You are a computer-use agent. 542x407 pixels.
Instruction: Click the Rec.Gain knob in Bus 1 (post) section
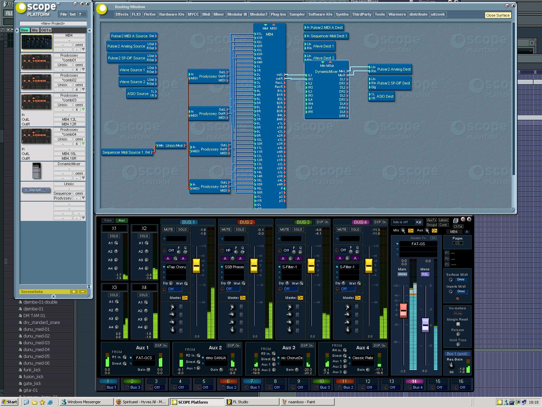coord(451,365)
